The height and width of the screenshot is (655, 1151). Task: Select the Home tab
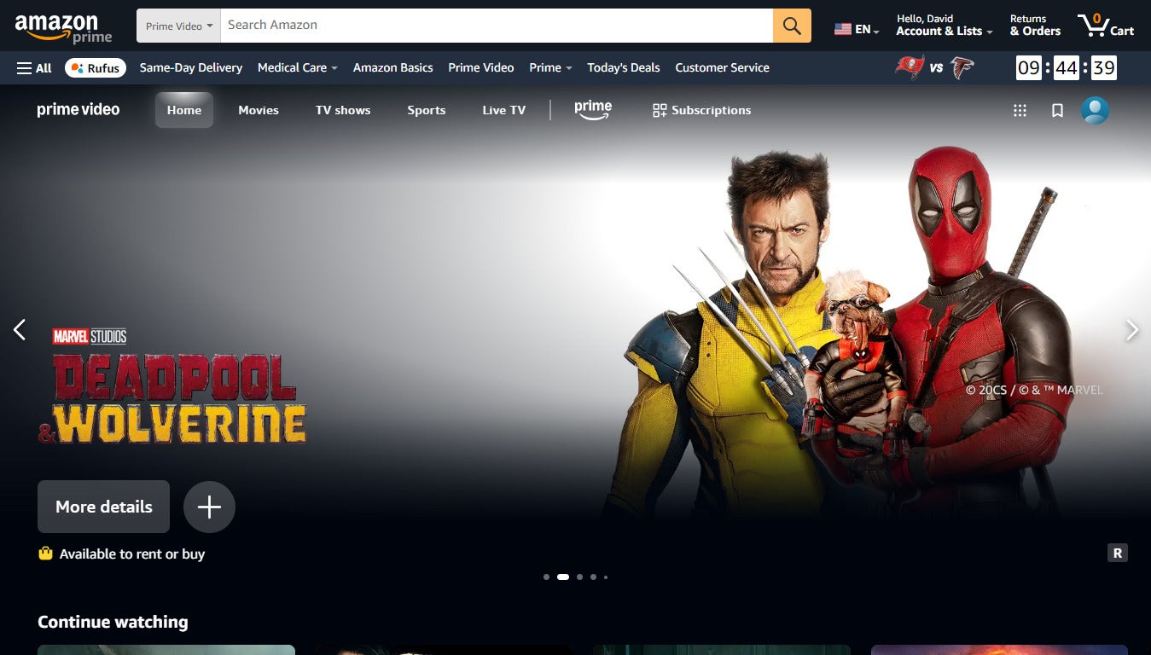[x=184, y=110]
